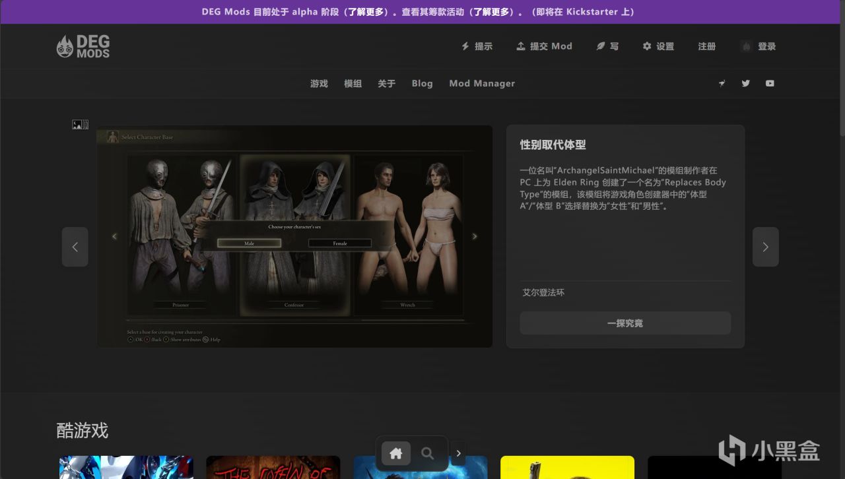Click the image icon above the screenshot
The width and height of the screenshot is (845, 479).
tap(80, 124)
